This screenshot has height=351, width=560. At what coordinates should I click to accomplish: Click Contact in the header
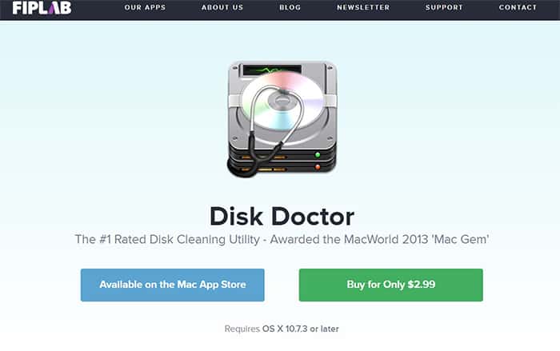[518, 7]
